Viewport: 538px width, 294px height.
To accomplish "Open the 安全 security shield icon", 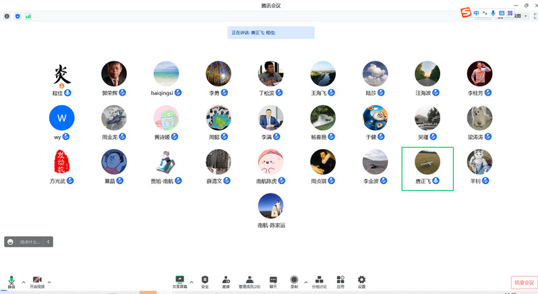I will tap(205, 280).
